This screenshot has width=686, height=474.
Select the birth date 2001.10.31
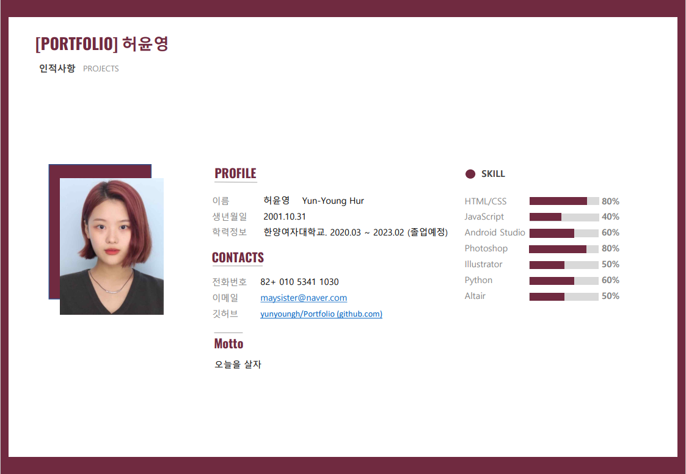point(285,216)
